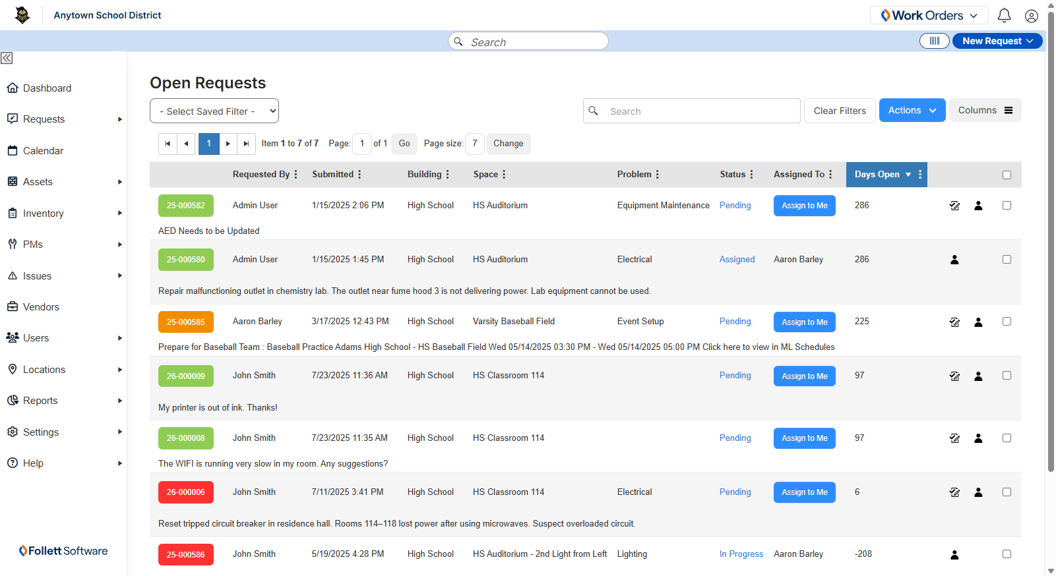
Task: Click the barcode scanner button
Action: (x=934, y=41)
